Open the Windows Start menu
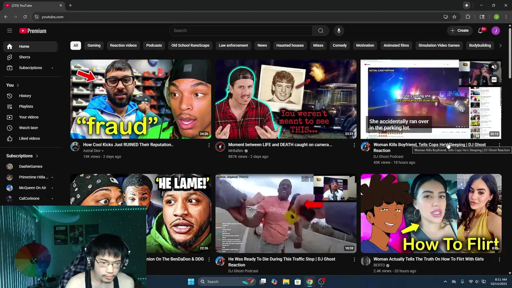Image resolution: width=512 pixels, height=288 pixels. click(191, 282)
